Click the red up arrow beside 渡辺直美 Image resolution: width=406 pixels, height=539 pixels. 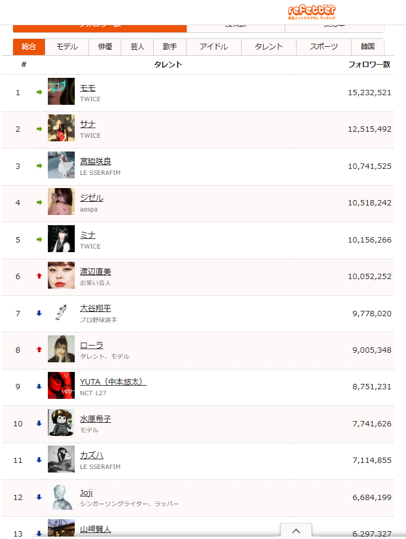pyautogui.click(x=39, y=276)
